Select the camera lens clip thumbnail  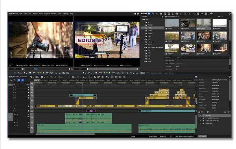(x=188, y=23)
